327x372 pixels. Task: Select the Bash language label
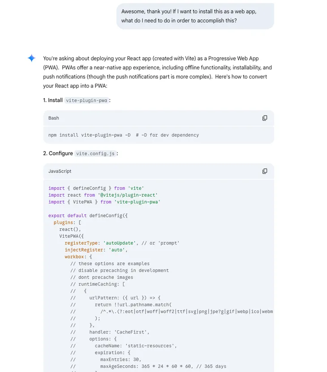(x=53, y=118)
